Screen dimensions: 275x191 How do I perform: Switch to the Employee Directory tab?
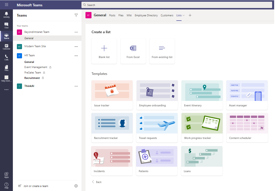point(146,15)
